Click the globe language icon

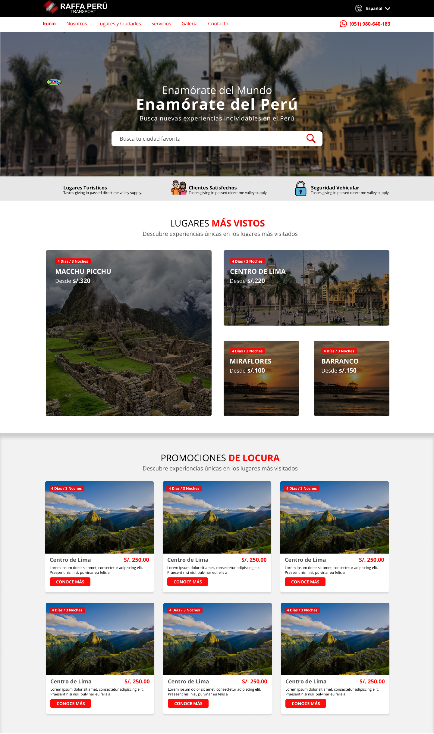click(x=358, y=8)
